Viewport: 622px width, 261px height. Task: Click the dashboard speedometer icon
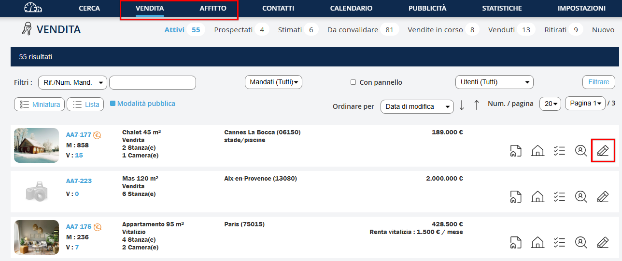coord(33,8)
